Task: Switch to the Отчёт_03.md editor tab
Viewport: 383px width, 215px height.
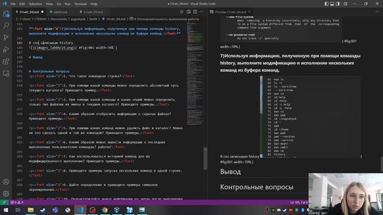Action: pos(93,12)
